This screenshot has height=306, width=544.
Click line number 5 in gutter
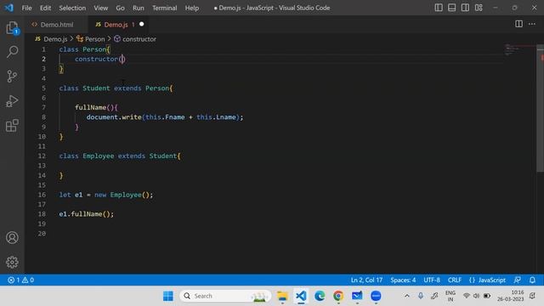click(x=43, y=88)
